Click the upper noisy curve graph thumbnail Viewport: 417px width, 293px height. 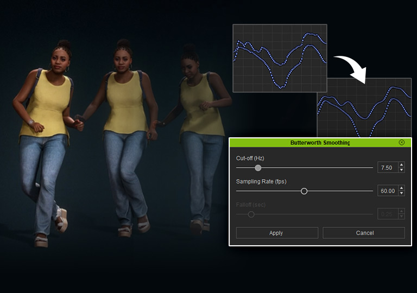click(x=280, y=58)
